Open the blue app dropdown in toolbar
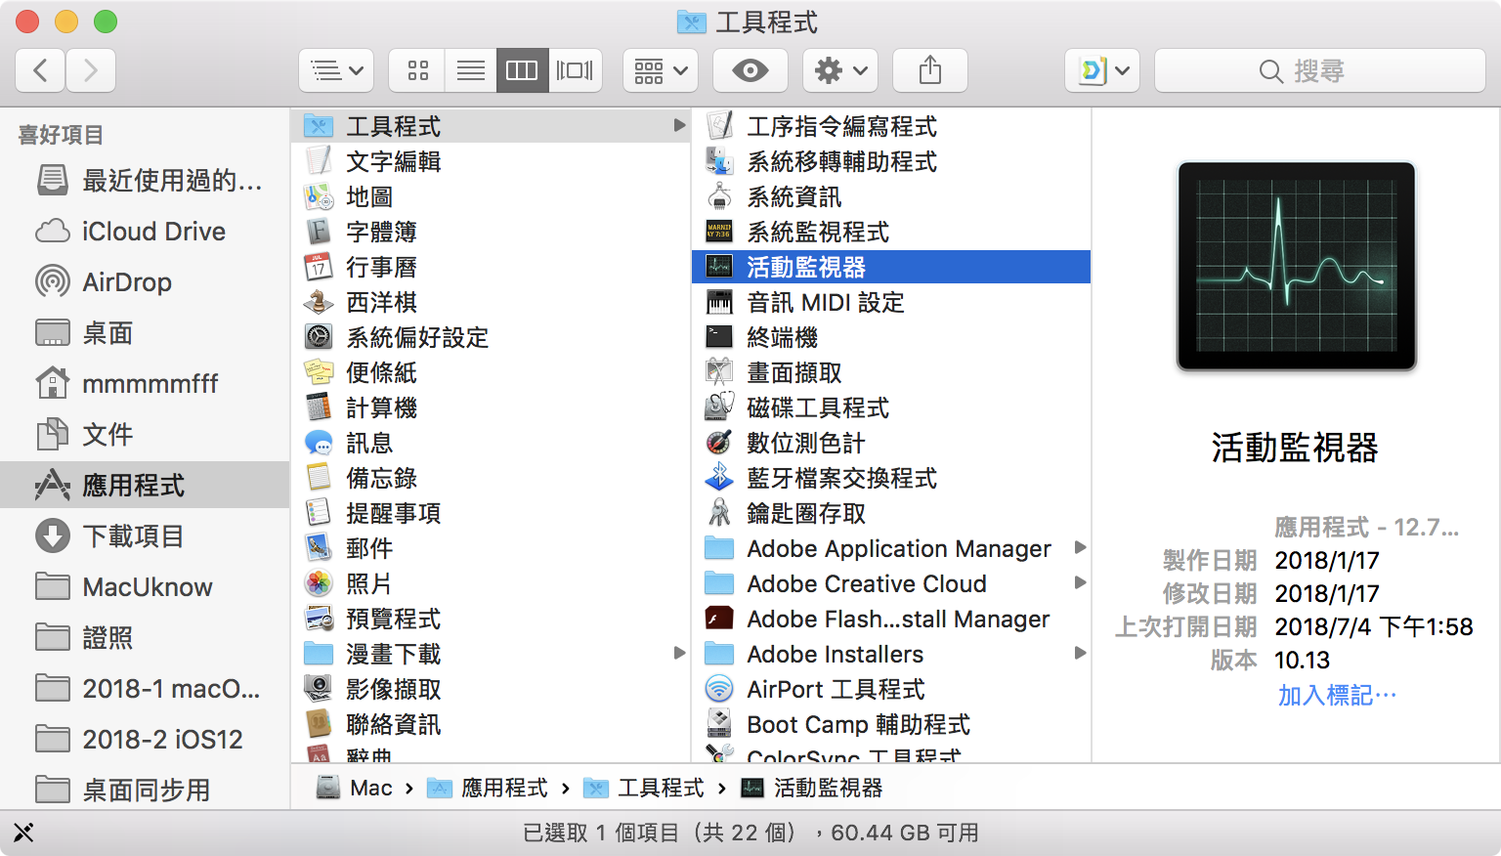This screenshot has width=1501, height=856. (x=1102, y=70)
